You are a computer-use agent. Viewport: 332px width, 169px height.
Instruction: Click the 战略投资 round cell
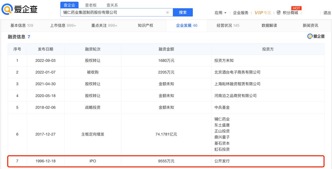[93, 107]
